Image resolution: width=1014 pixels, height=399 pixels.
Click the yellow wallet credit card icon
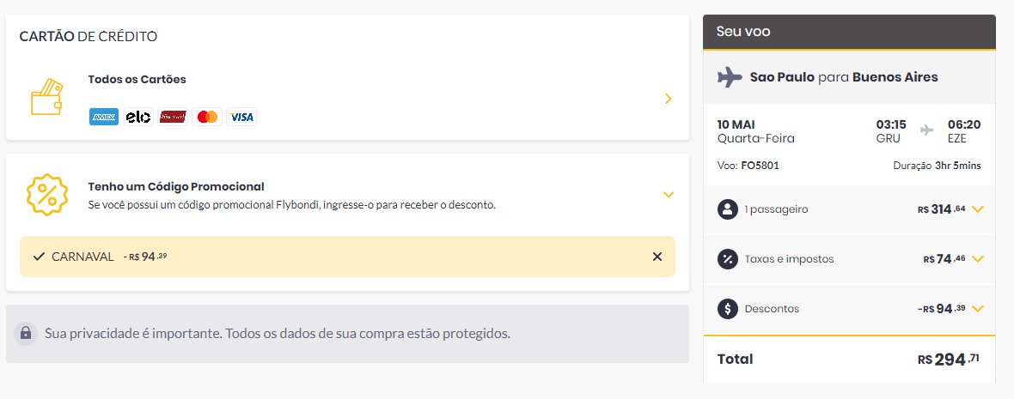(46, 98)
